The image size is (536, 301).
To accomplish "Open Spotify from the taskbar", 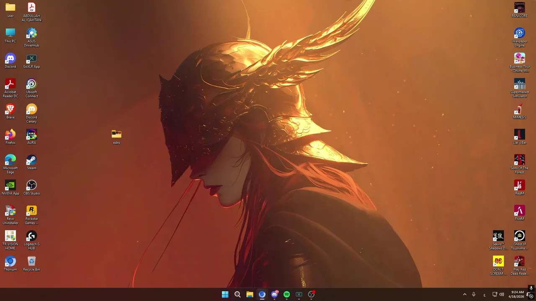I will coord(286,294).
